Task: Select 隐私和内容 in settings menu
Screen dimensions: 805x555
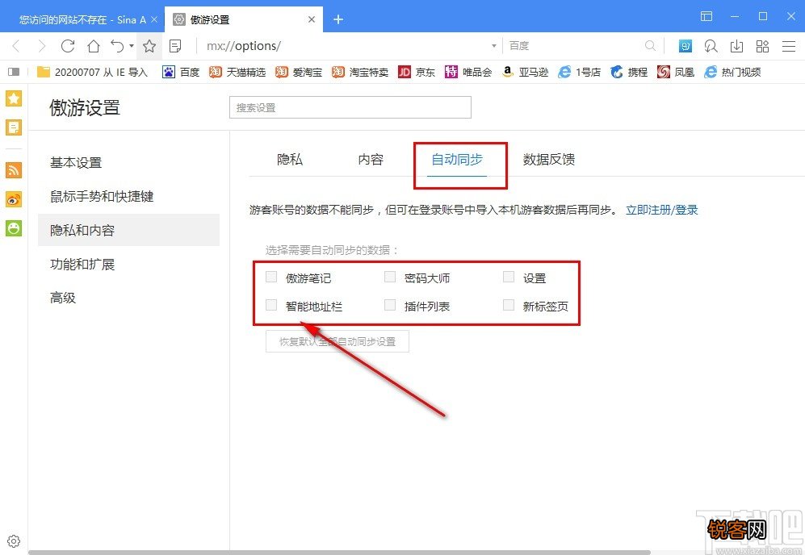Action: point(128,231)
